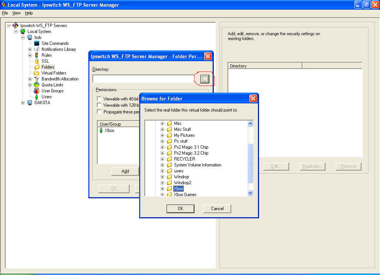Expand the Notifications Library node

point(30,49)
